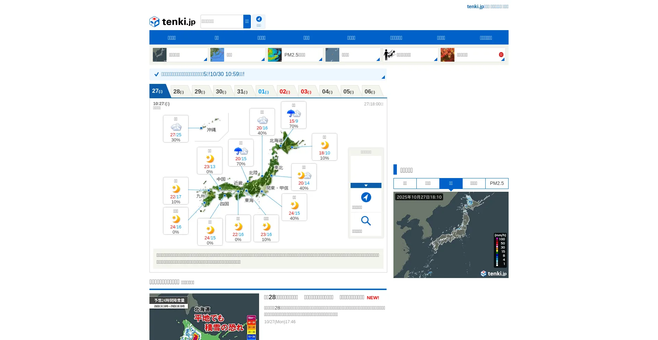The width and height of the screenshot is (658, 340).
Task: Expand the blue down-arrow bar beside map
Action: [x=366, y=186]
